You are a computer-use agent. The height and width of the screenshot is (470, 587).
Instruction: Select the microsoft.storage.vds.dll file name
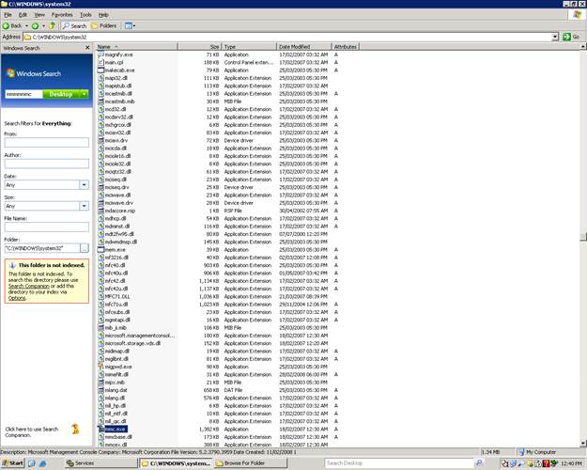(x=132, y=343)
